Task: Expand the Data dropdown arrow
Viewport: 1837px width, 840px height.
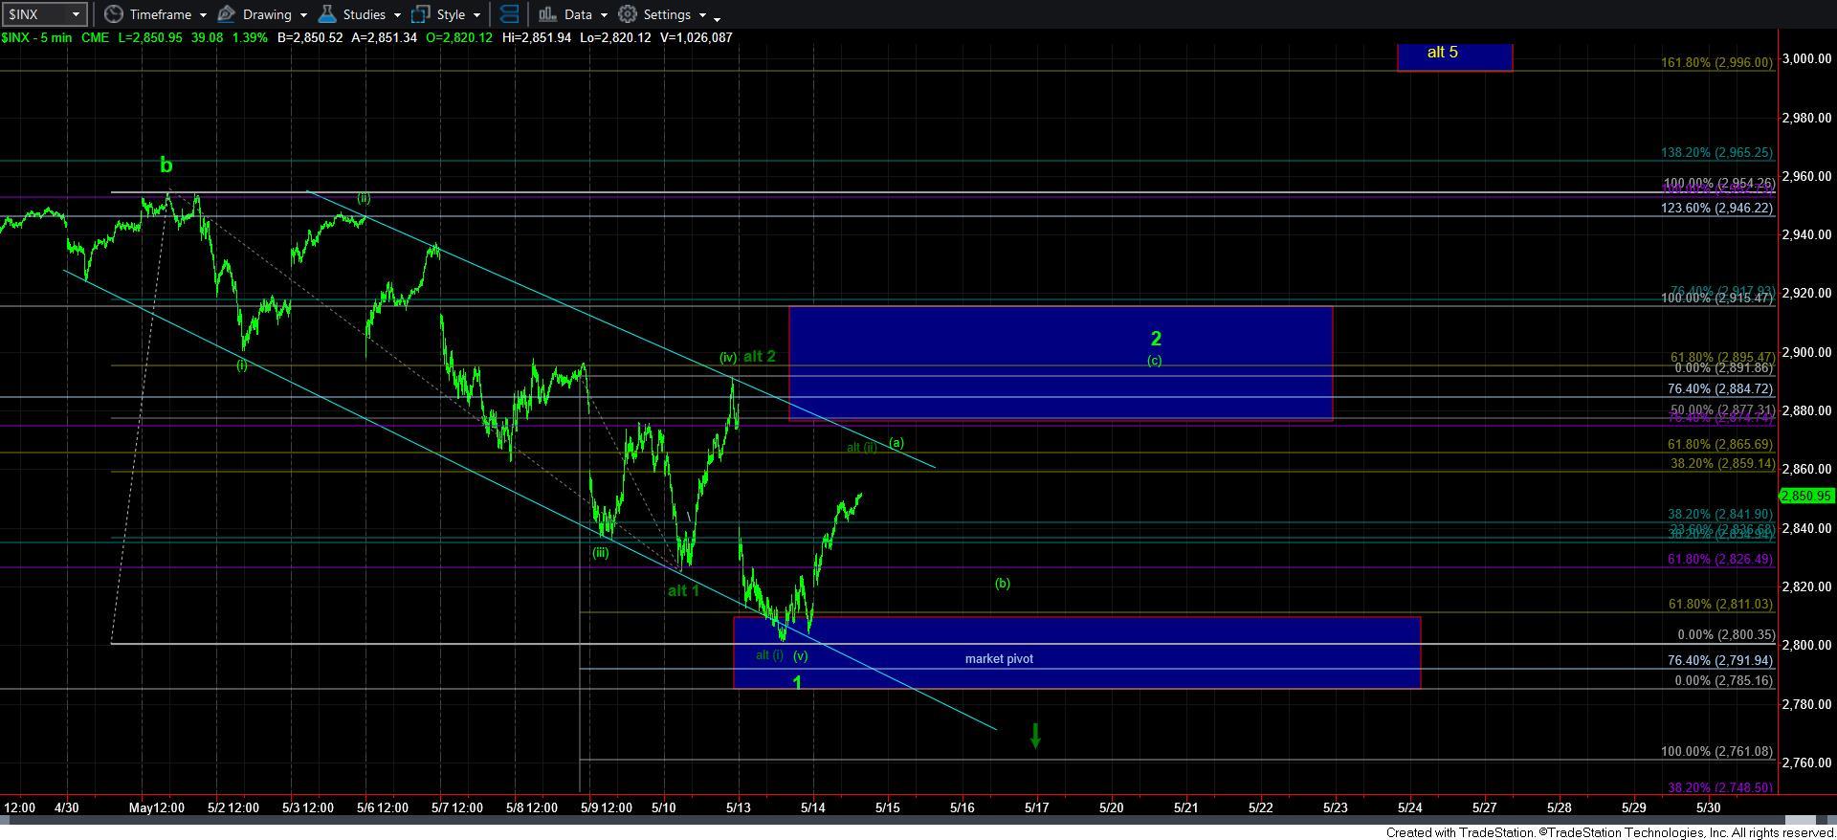Action: click(x=604, y=15)
